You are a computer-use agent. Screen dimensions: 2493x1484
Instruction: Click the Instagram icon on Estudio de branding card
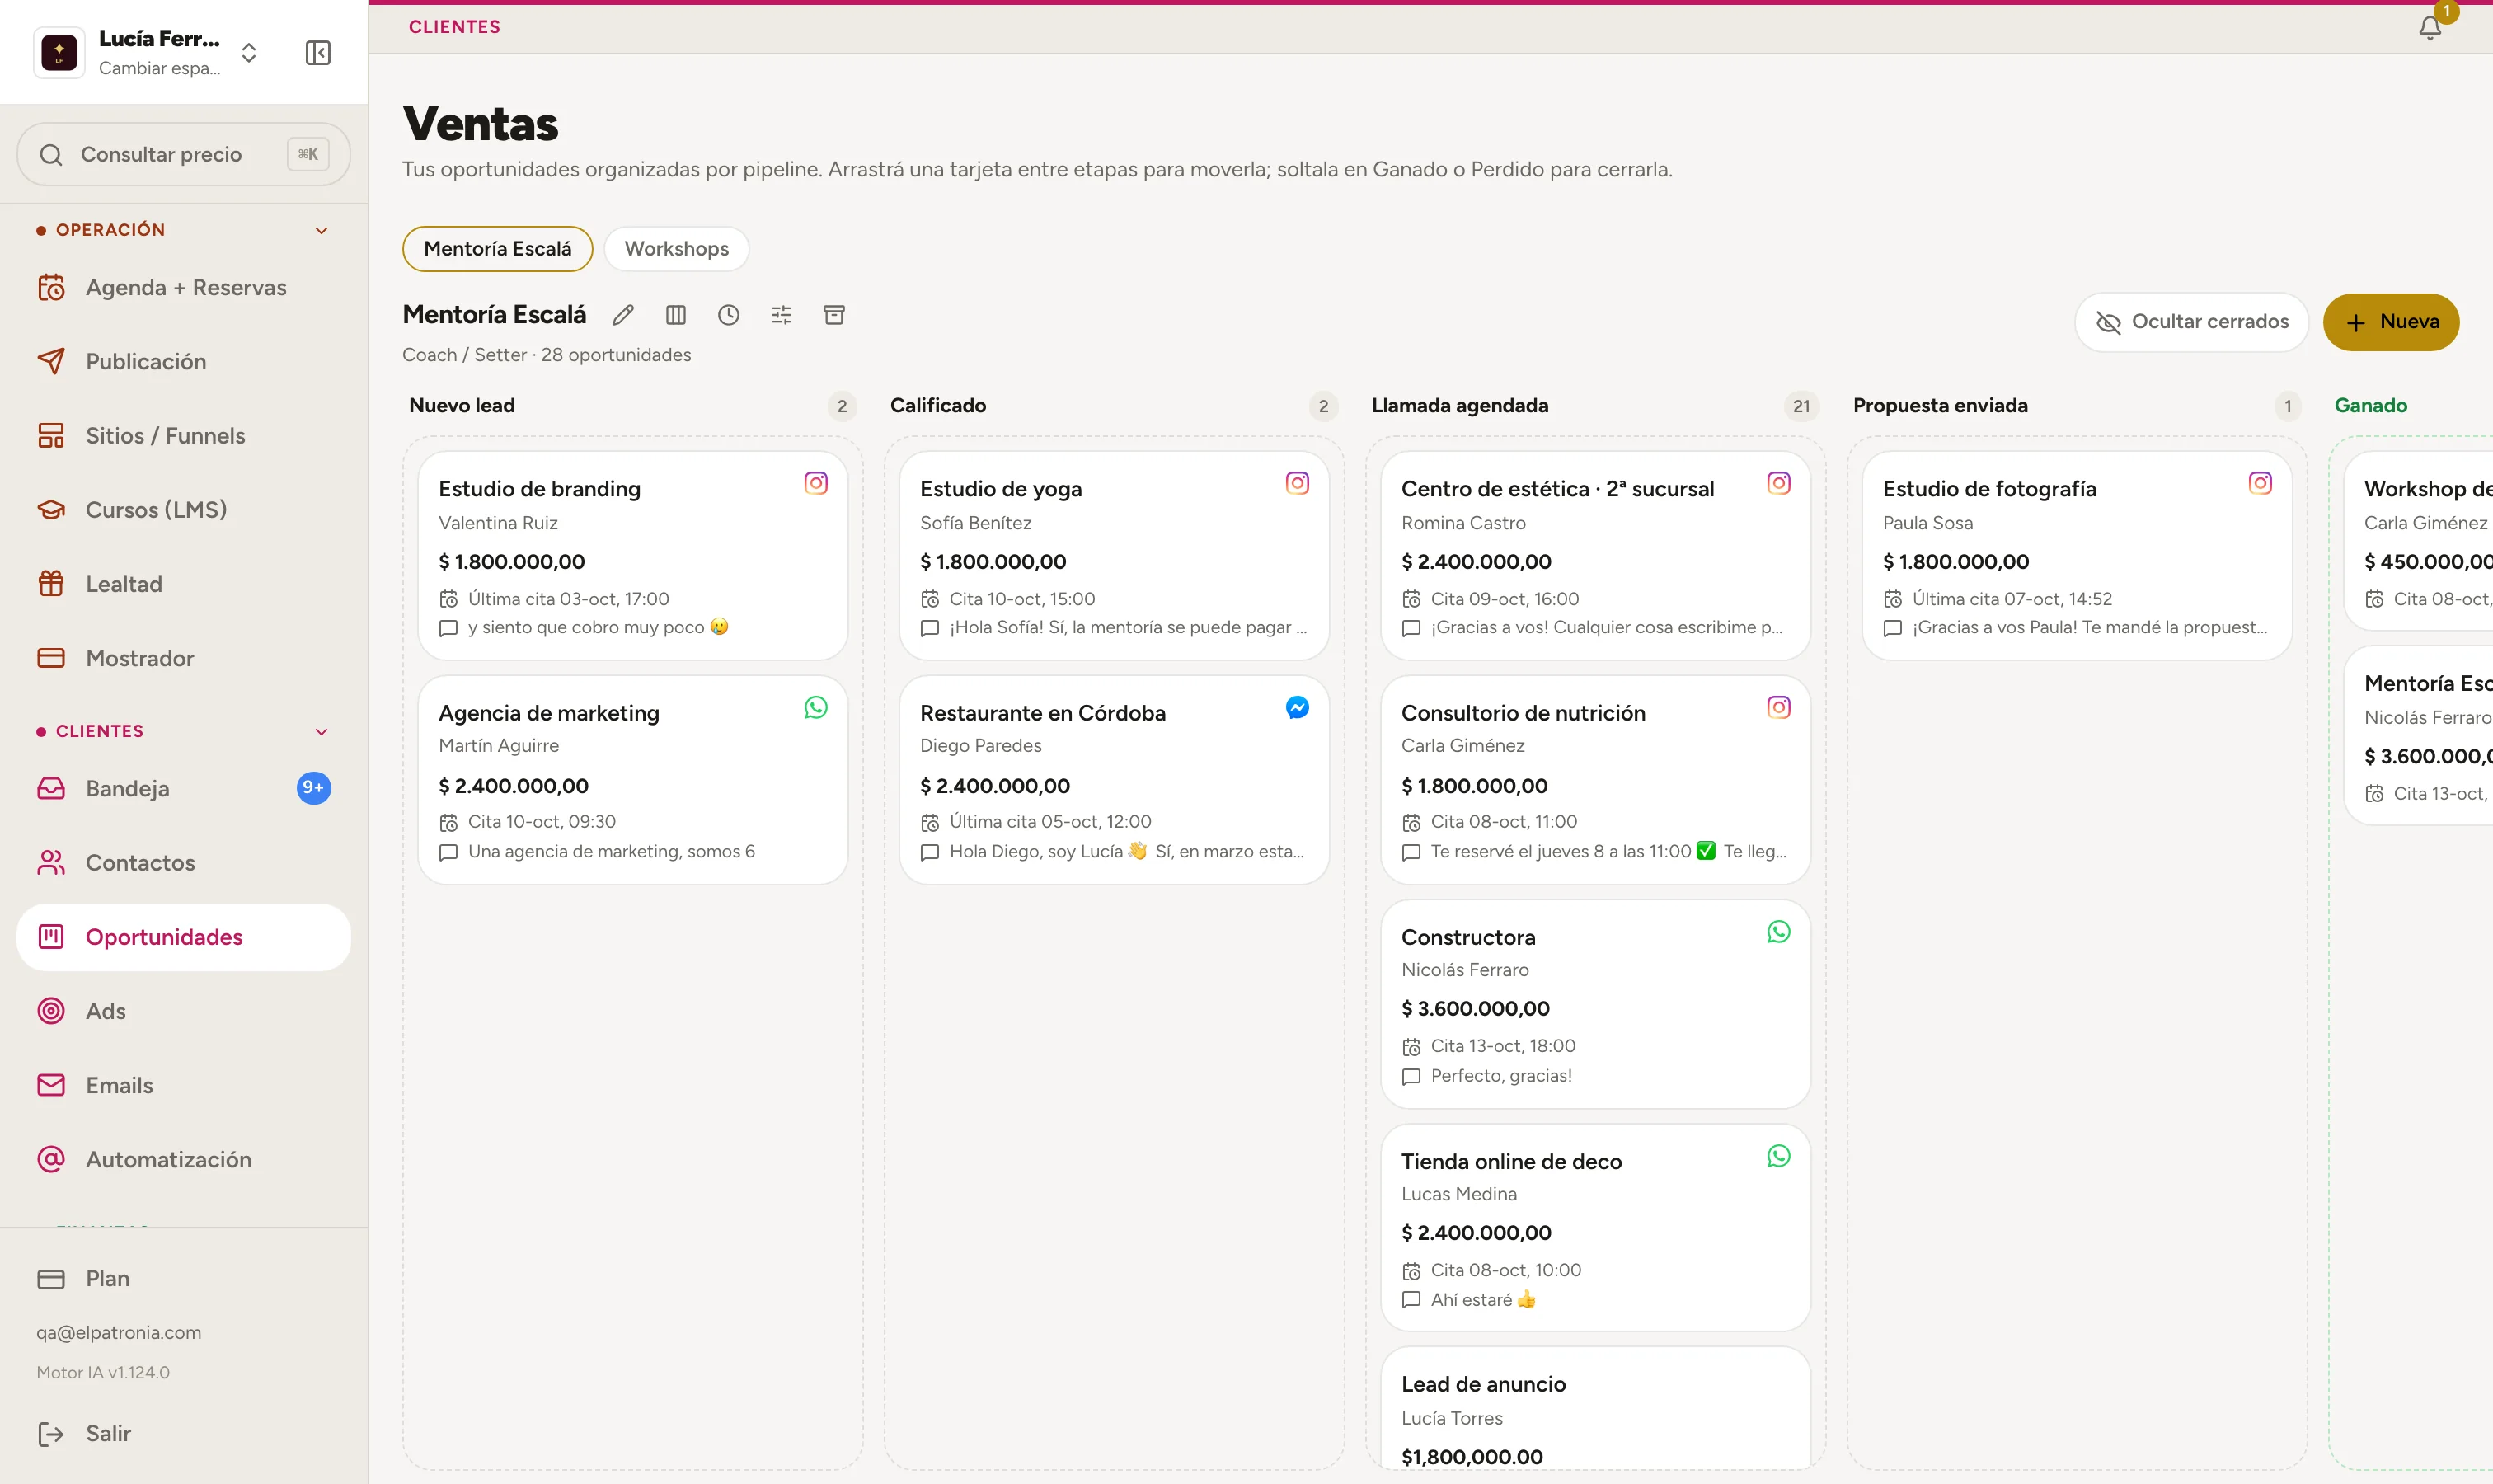pos(816,483)
